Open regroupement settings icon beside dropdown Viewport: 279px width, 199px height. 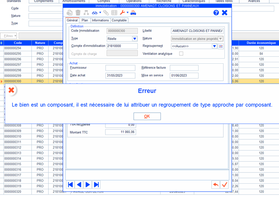point(221,46)
